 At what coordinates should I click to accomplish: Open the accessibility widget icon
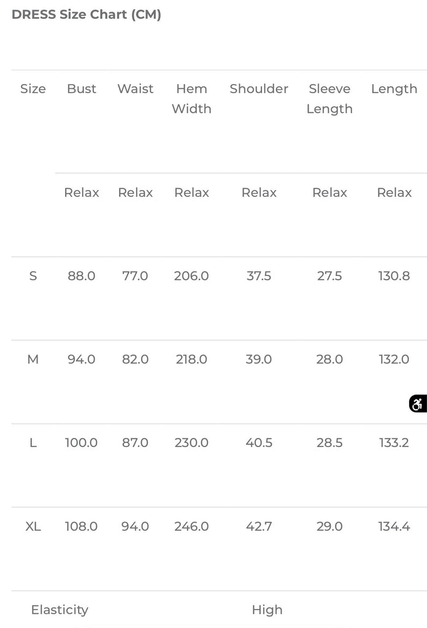point(418,404)
